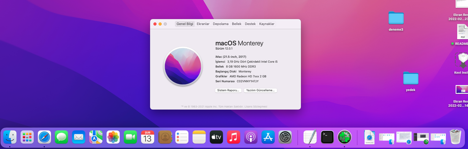Open the Photos app in the Dock
The image size is (468, 149).
pyautogui.click(x=113, y=137)
